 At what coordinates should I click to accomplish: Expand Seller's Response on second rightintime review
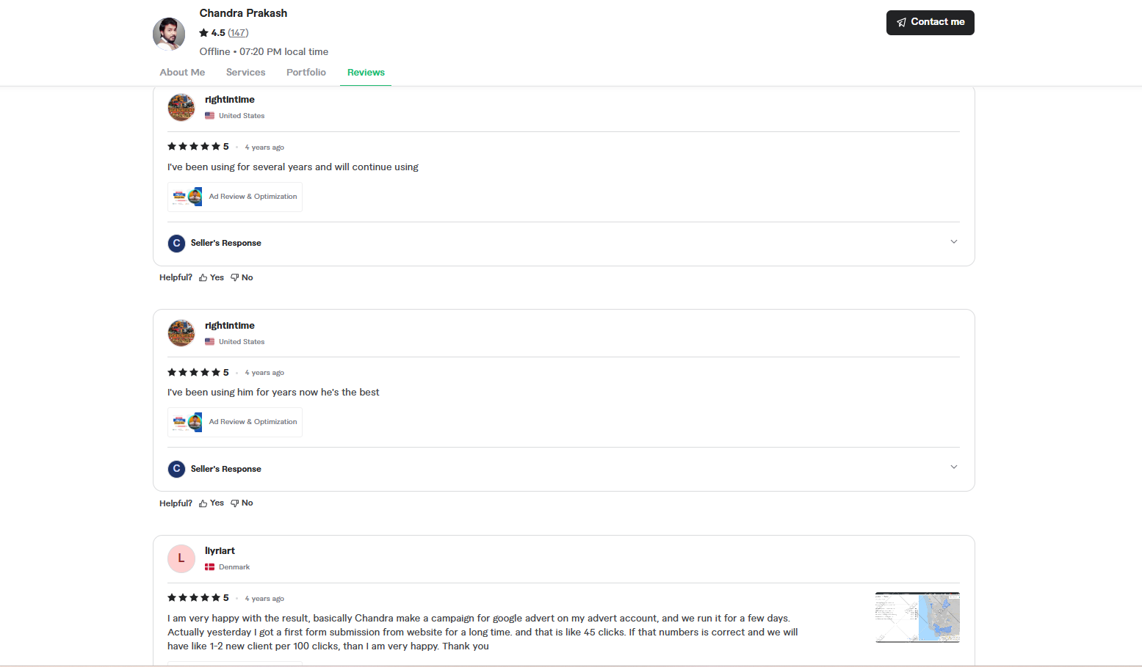pyautogui.click(x=953, y=467)
